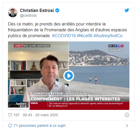Viewport: 135px width, 129px height.
Task: Click the Audrey & Co show logo
Action: click(21, 105)
